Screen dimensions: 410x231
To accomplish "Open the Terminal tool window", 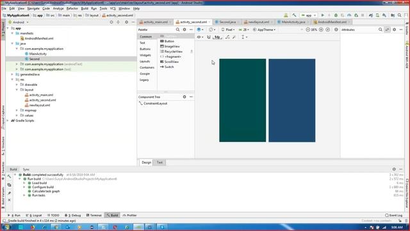I will (x=94, y=216).
